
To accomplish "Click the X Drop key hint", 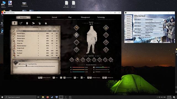I will [x=76, y=78].
